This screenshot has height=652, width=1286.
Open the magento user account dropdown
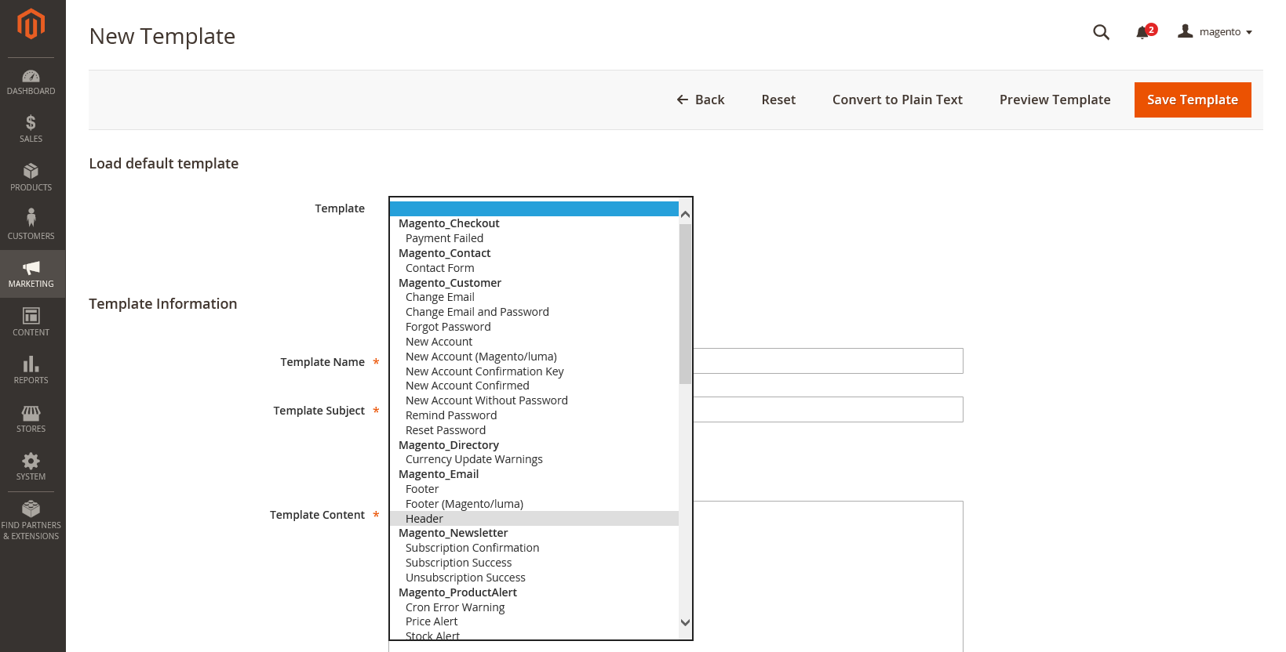point(1215,32)
